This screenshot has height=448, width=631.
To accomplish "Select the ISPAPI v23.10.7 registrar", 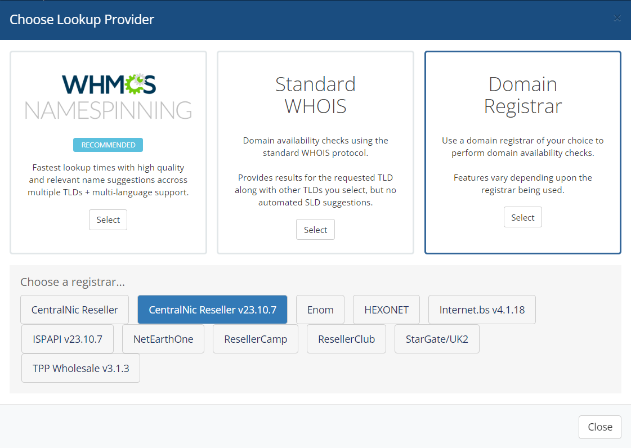I will 68,339.
